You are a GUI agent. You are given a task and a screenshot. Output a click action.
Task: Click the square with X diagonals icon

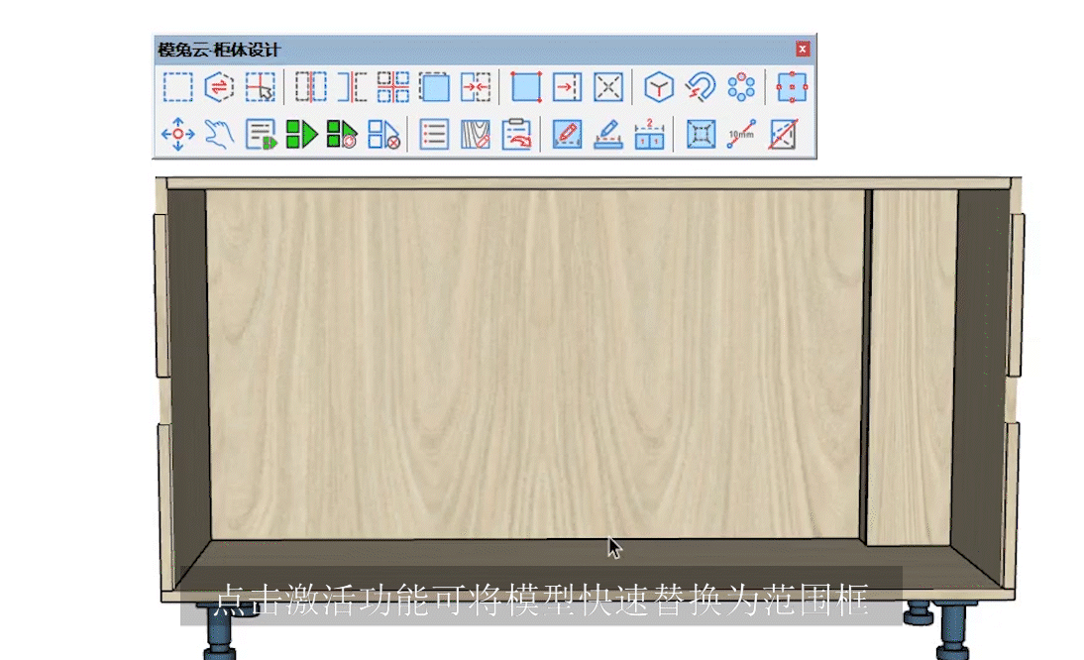point(607,88)
